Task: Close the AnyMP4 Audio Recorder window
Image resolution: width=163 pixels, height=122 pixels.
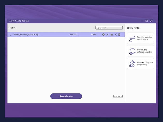Action: (x=151, y=21)
